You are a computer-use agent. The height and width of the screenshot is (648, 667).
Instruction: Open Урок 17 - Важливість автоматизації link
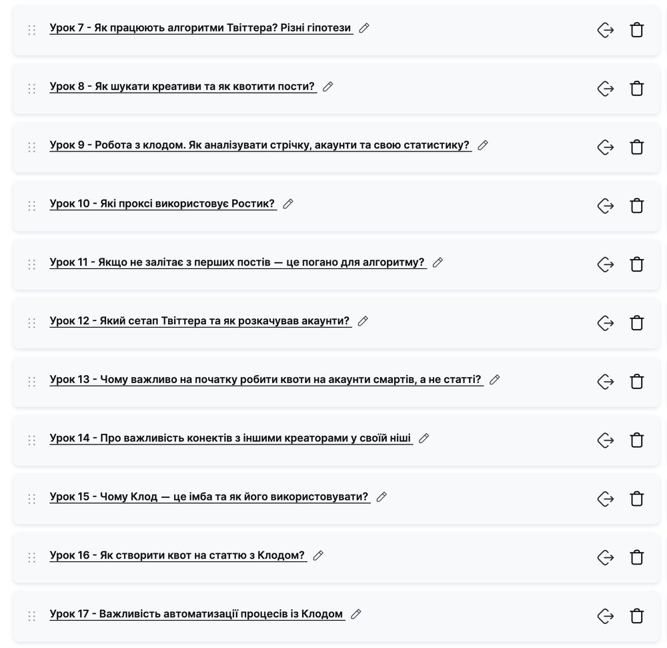(197, 614)
